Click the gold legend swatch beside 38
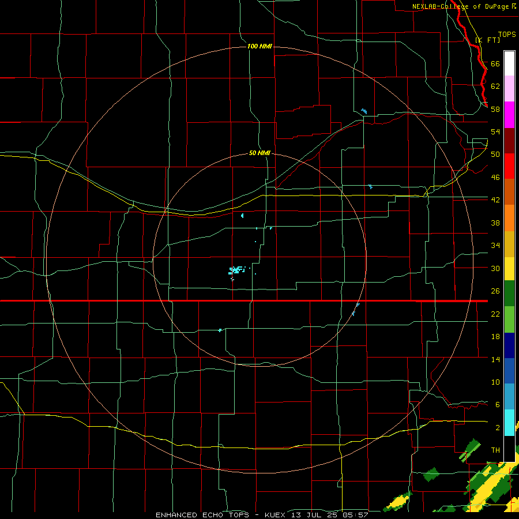 pyautogui.click(x=509, y=244)
